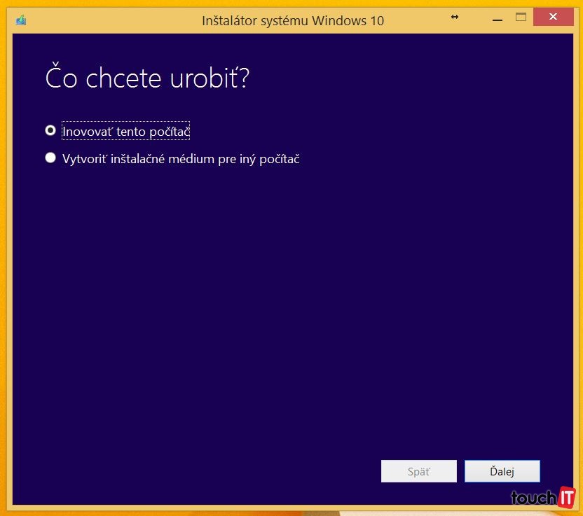The width and height of the screenshot is (583, 516).
Task: Click the "Vytvoriť inštalačné médium" option label text
Action: (181, 159)
